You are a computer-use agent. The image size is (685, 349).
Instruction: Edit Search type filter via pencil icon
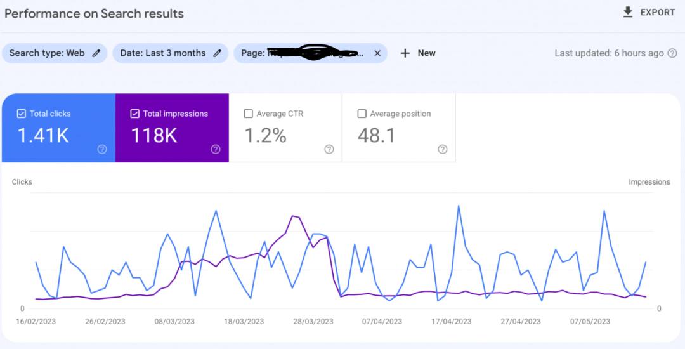[x=96, y=53]
